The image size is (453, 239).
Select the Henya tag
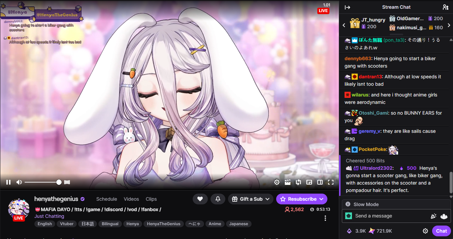pos(133,224)
